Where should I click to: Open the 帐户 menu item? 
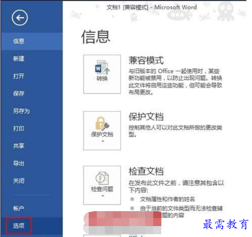coord(32,208)
